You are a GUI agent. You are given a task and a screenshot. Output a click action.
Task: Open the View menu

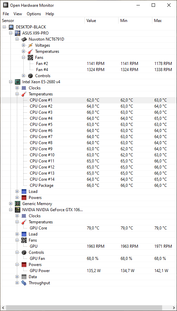pos(18,14)
